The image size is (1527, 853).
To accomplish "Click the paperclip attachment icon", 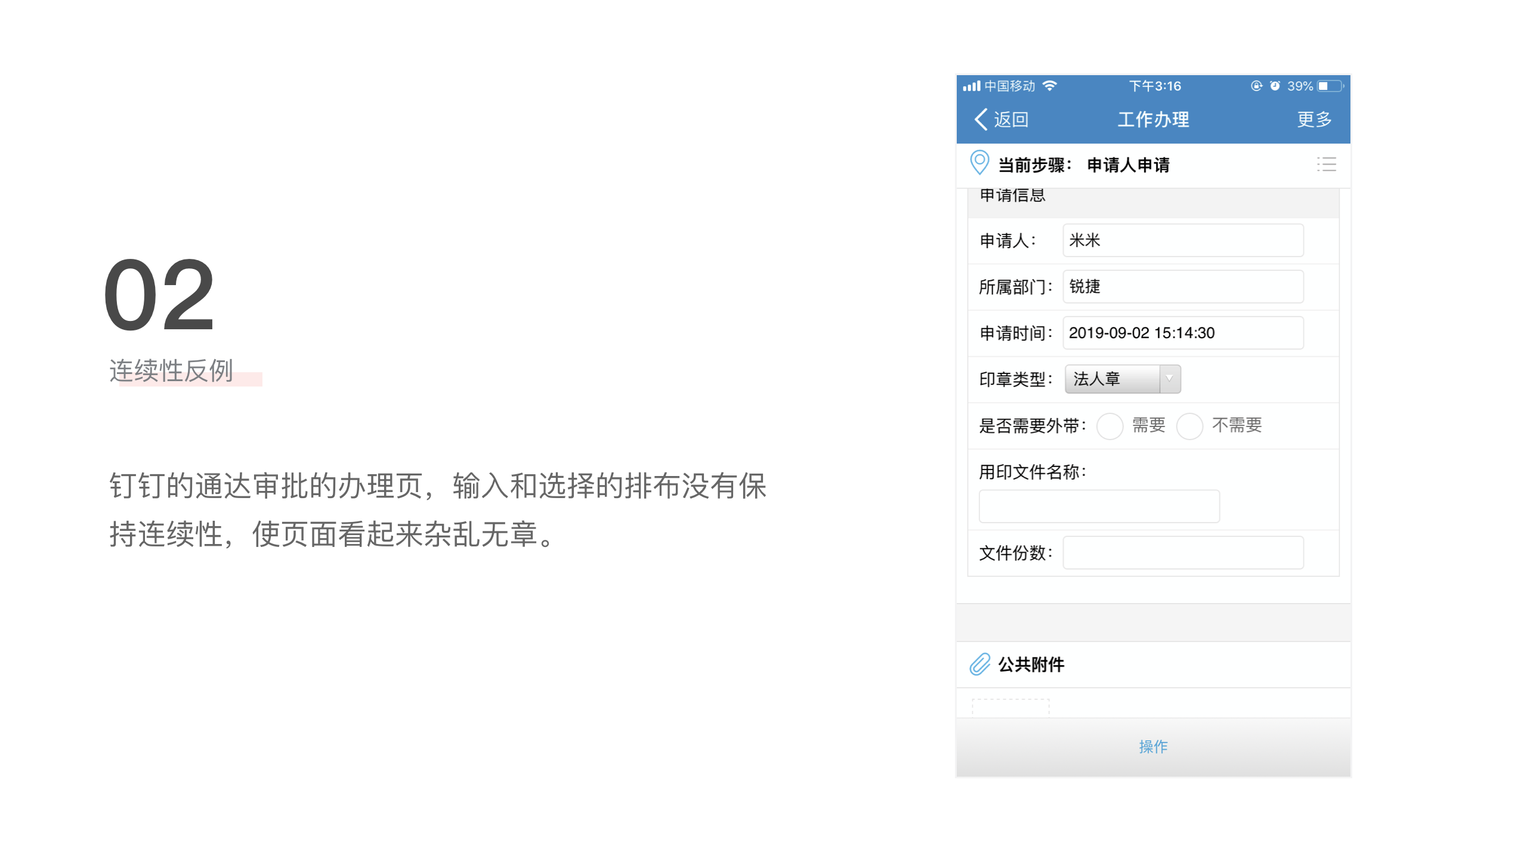I will (979, 664).
